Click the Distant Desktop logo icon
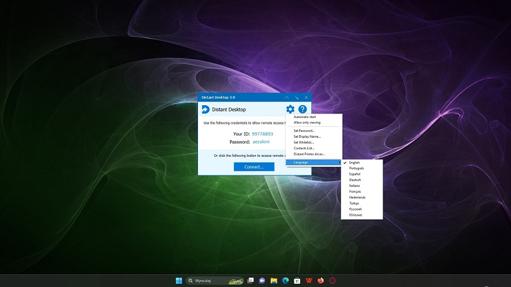Viewport: 511px width, 287px height. coord(205,109)
